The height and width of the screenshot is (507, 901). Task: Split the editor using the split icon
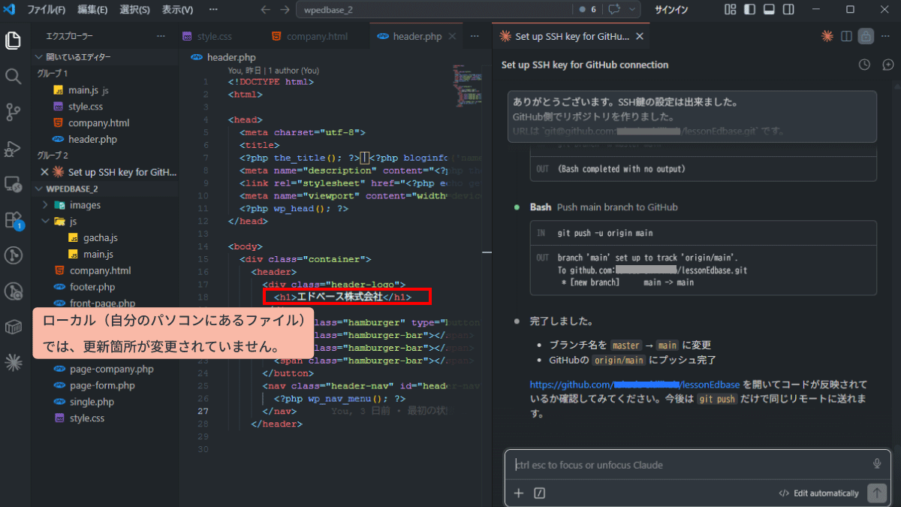coord(846,36)
